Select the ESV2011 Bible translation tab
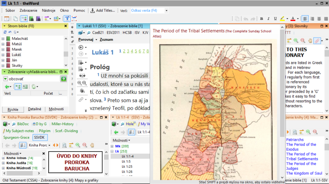 click(x=113, y=33)
